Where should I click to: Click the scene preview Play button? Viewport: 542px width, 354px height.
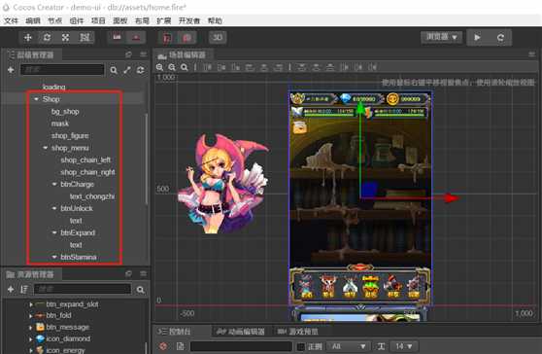tap(477, 37)
